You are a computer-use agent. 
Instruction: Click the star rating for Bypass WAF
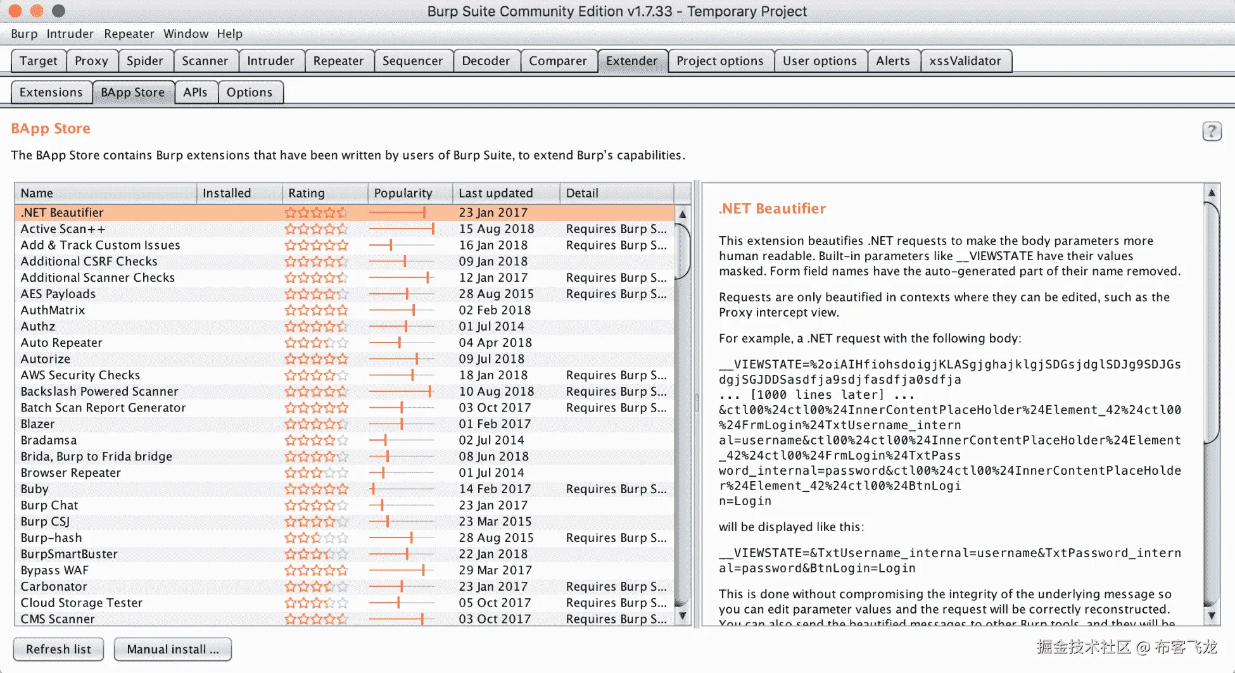click(x=316, y=570)
